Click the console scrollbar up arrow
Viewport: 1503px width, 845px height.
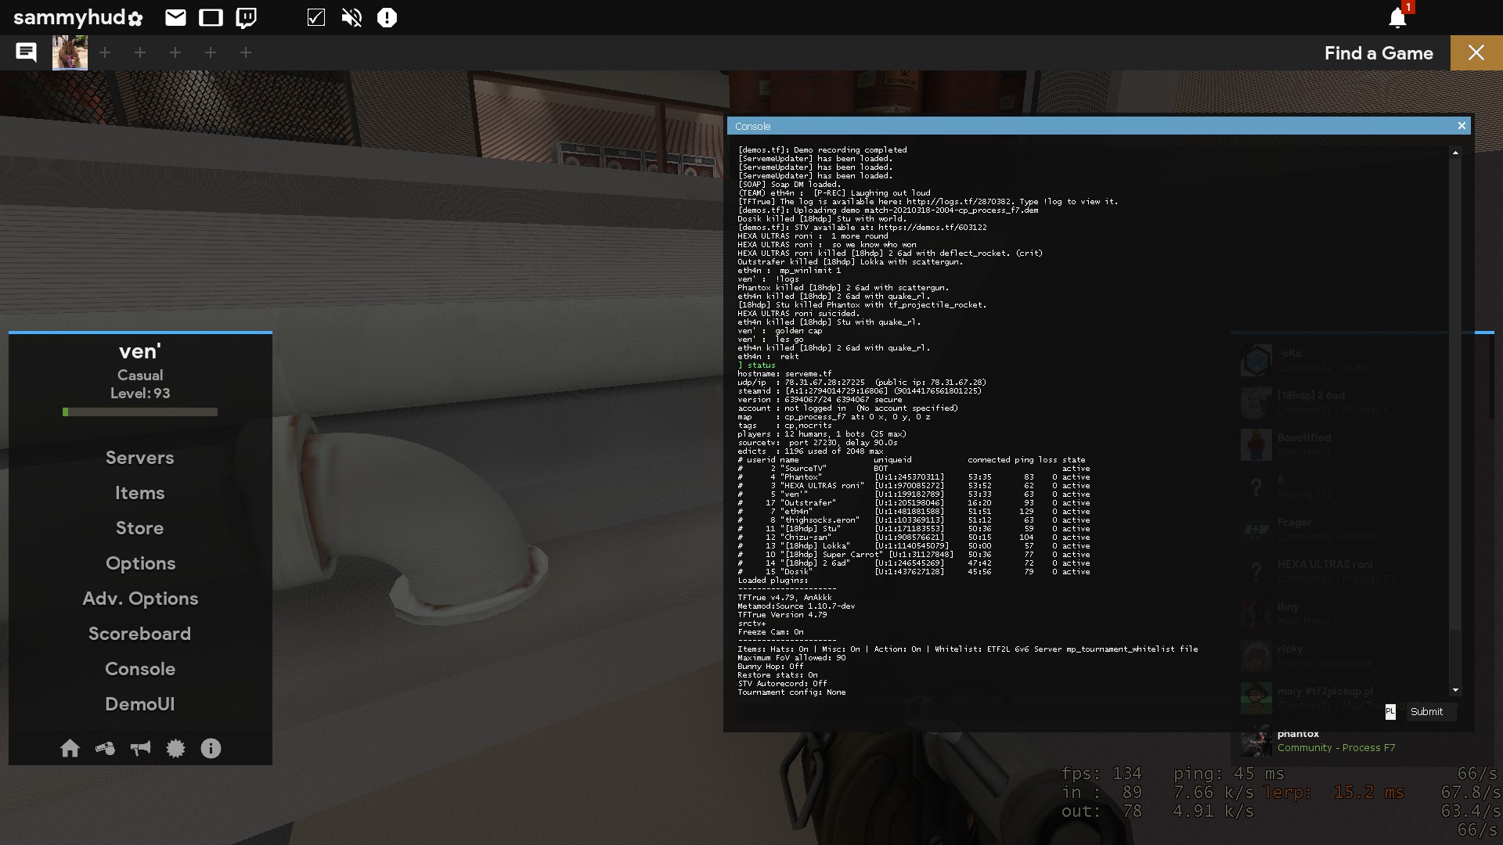point(1455,153)
